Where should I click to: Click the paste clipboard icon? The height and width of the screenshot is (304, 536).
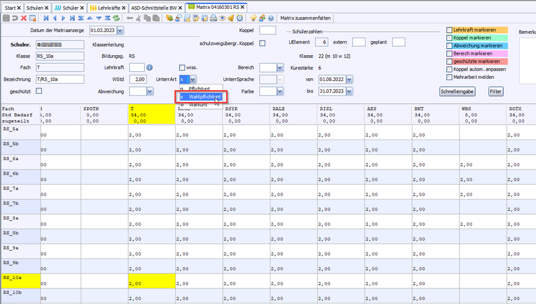(x=156, y=18)
